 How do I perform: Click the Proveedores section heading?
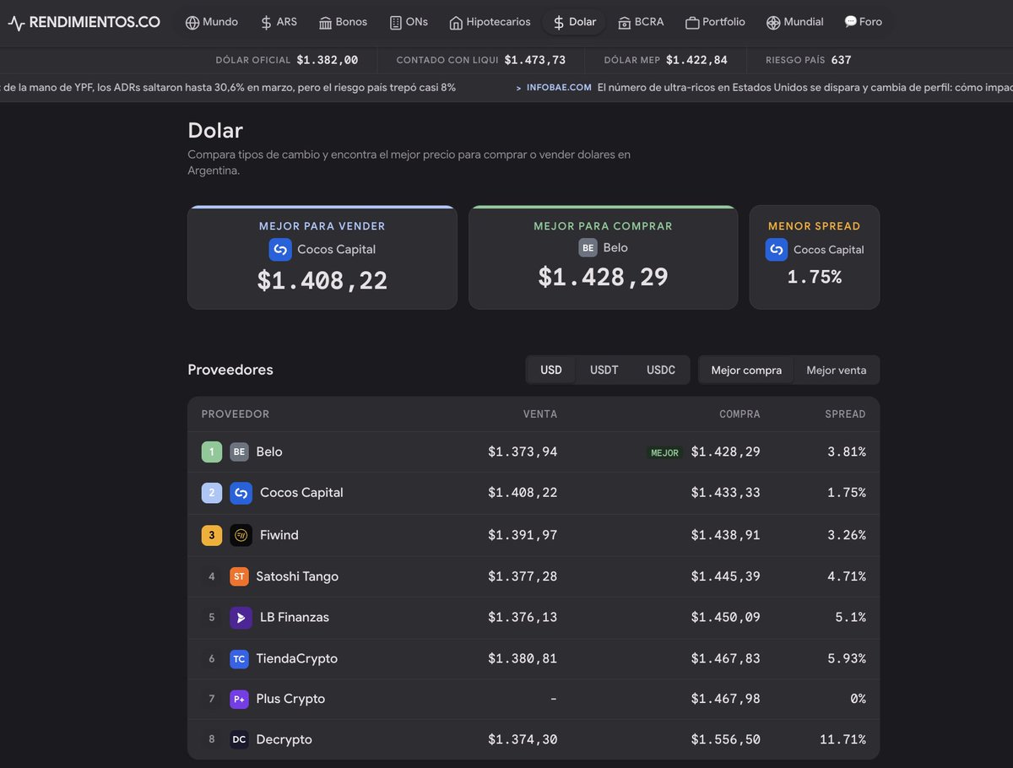pyautogui.click(x=230, y=370)
